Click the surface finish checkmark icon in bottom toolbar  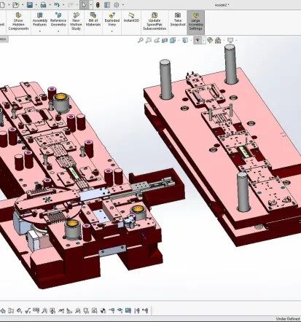click(28, 310)
